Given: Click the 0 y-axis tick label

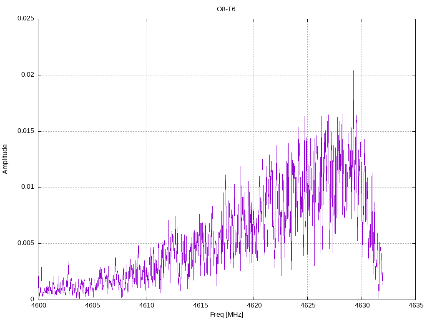Looking at the screenshot, I should pyautogui.click(x=32, y=299).
